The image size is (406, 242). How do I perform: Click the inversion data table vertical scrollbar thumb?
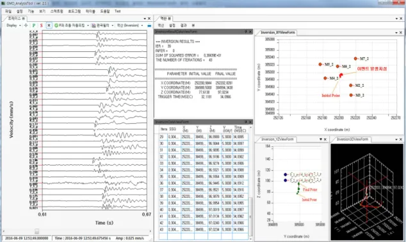[x=250, y=216]
